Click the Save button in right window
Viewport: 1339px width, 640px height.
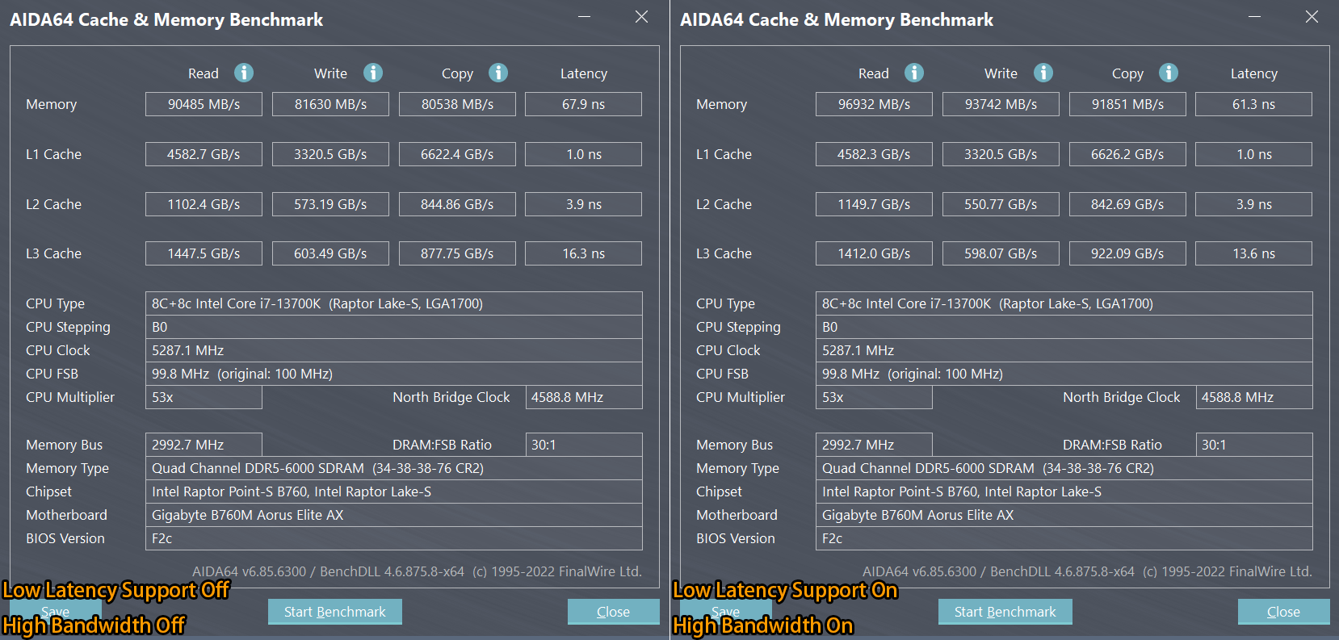click(x=726, y=612)
